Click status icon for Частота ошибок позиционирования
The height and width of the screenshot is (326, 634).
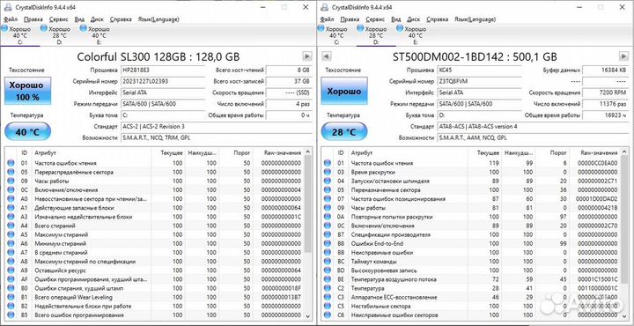(327, 199)
